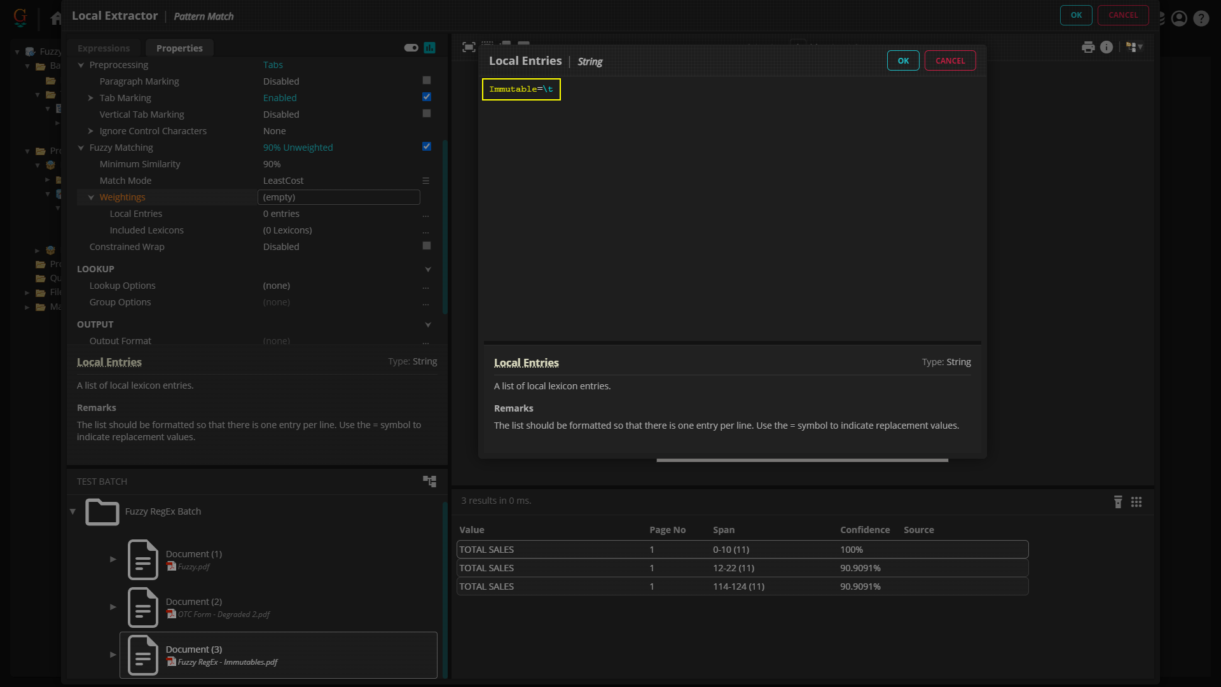Screen dimensions: 1221x687
Task: Enable the Paragraph Marking checkbox
Action: coord(427,81)
